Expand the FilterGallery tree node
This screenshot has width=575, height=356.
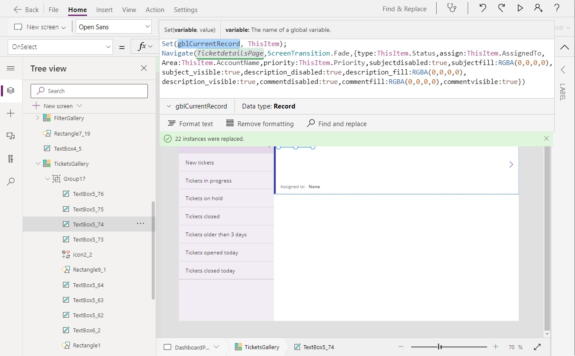[x=38, y=118]
